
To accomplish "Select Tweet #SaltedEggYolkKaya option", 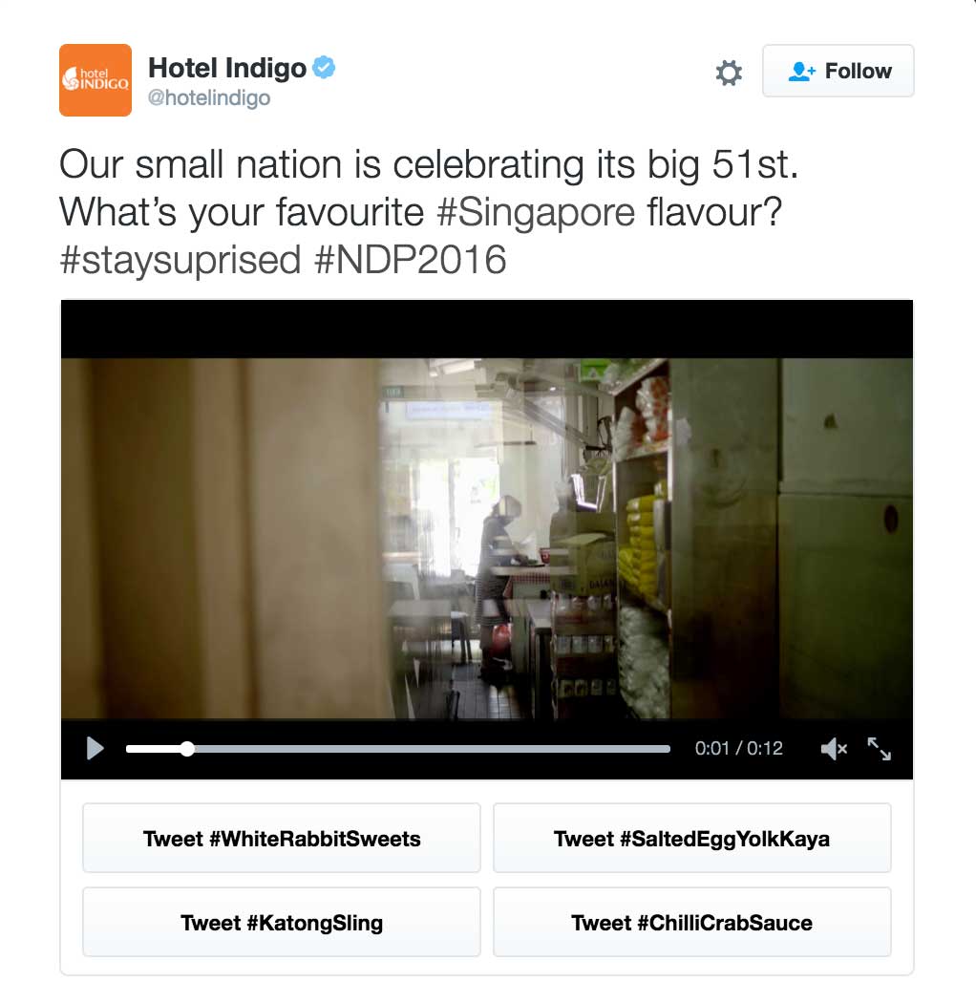I will [692, 838].
